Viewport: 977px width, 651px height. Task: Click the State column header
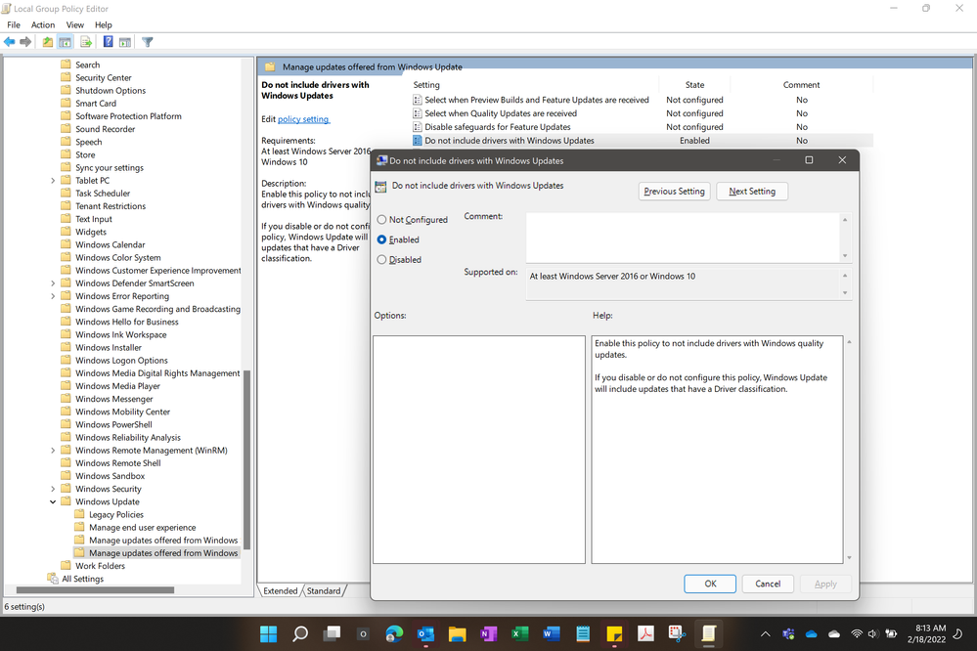pos(694,85)
